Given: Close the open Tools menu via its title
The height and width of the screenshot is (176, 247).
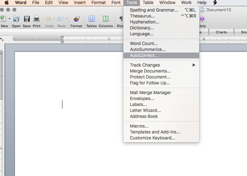Looking at the screenshot, I should [131, 3].
